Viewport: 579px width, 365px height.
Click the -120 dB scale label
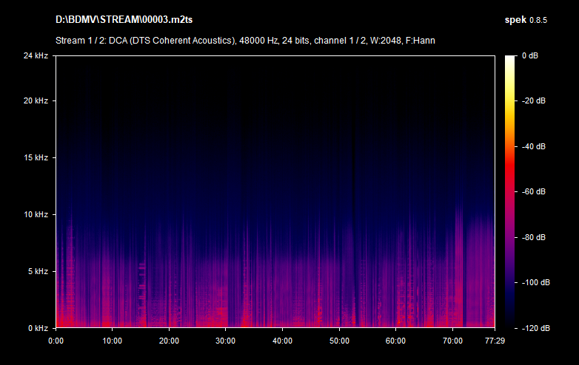click(533, 327)
